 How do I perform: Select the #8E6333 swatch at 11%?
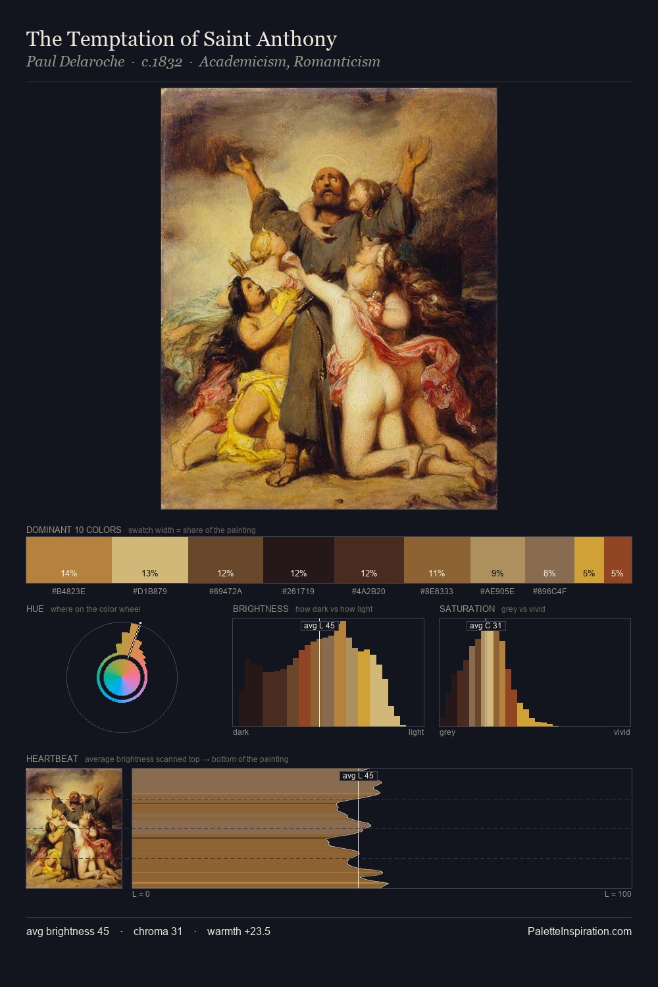(x=437, y=560)
